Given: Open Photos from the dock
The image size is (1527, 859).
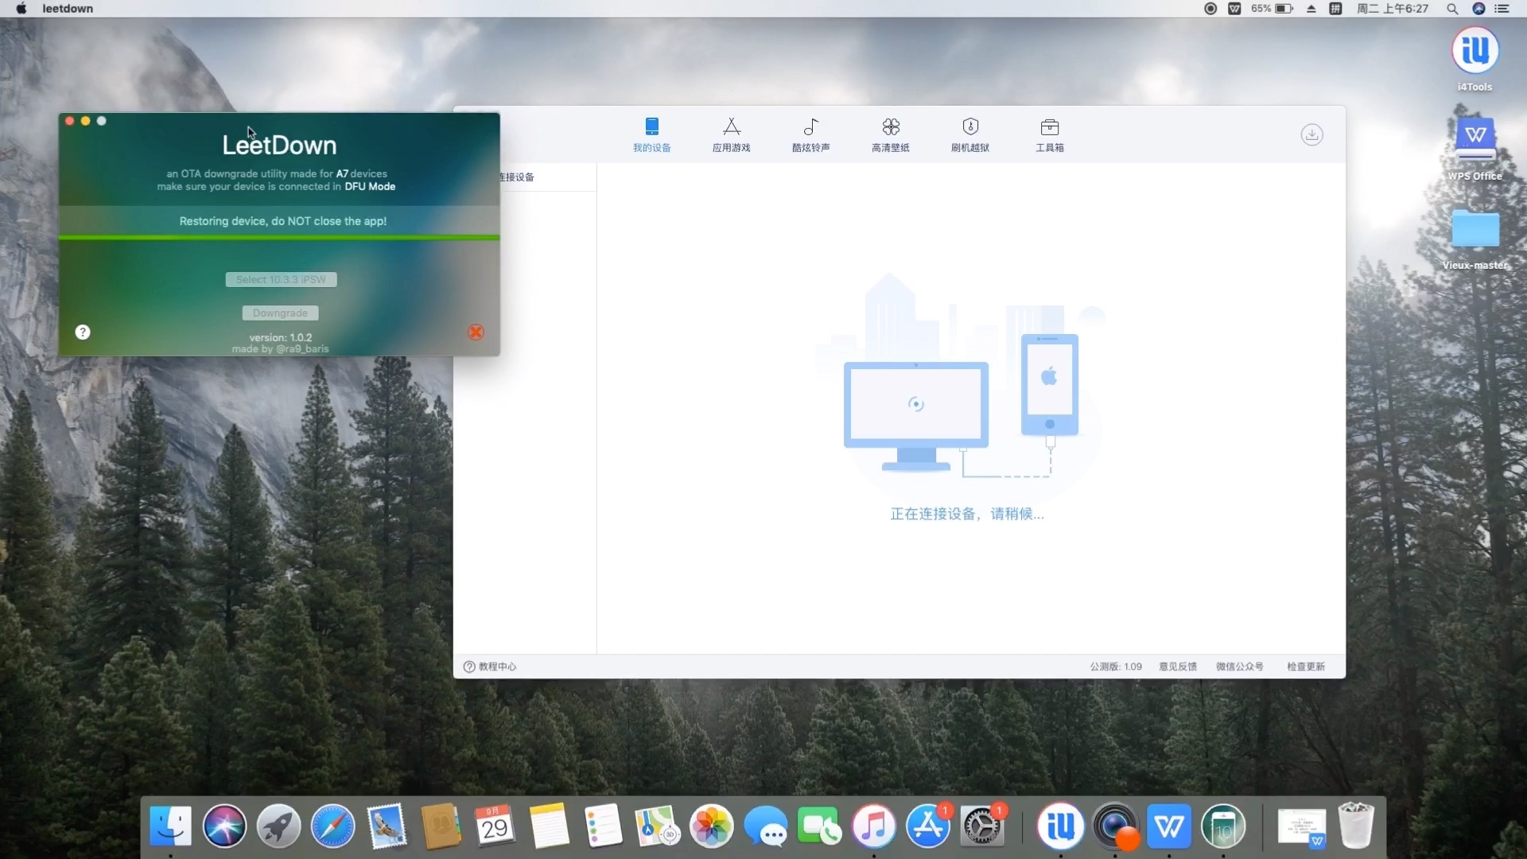Looking at the screenshot, I should [711, 826].
